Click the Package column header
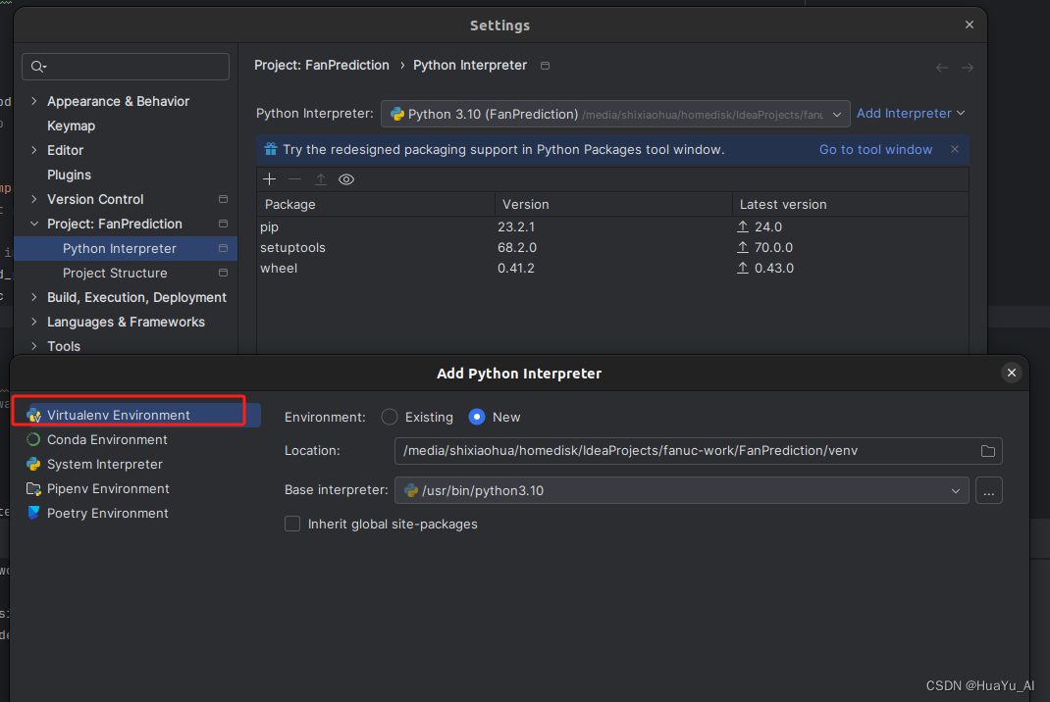Image resolution: width=1050 pixels, height=702 pixels. tap(376, 204)
